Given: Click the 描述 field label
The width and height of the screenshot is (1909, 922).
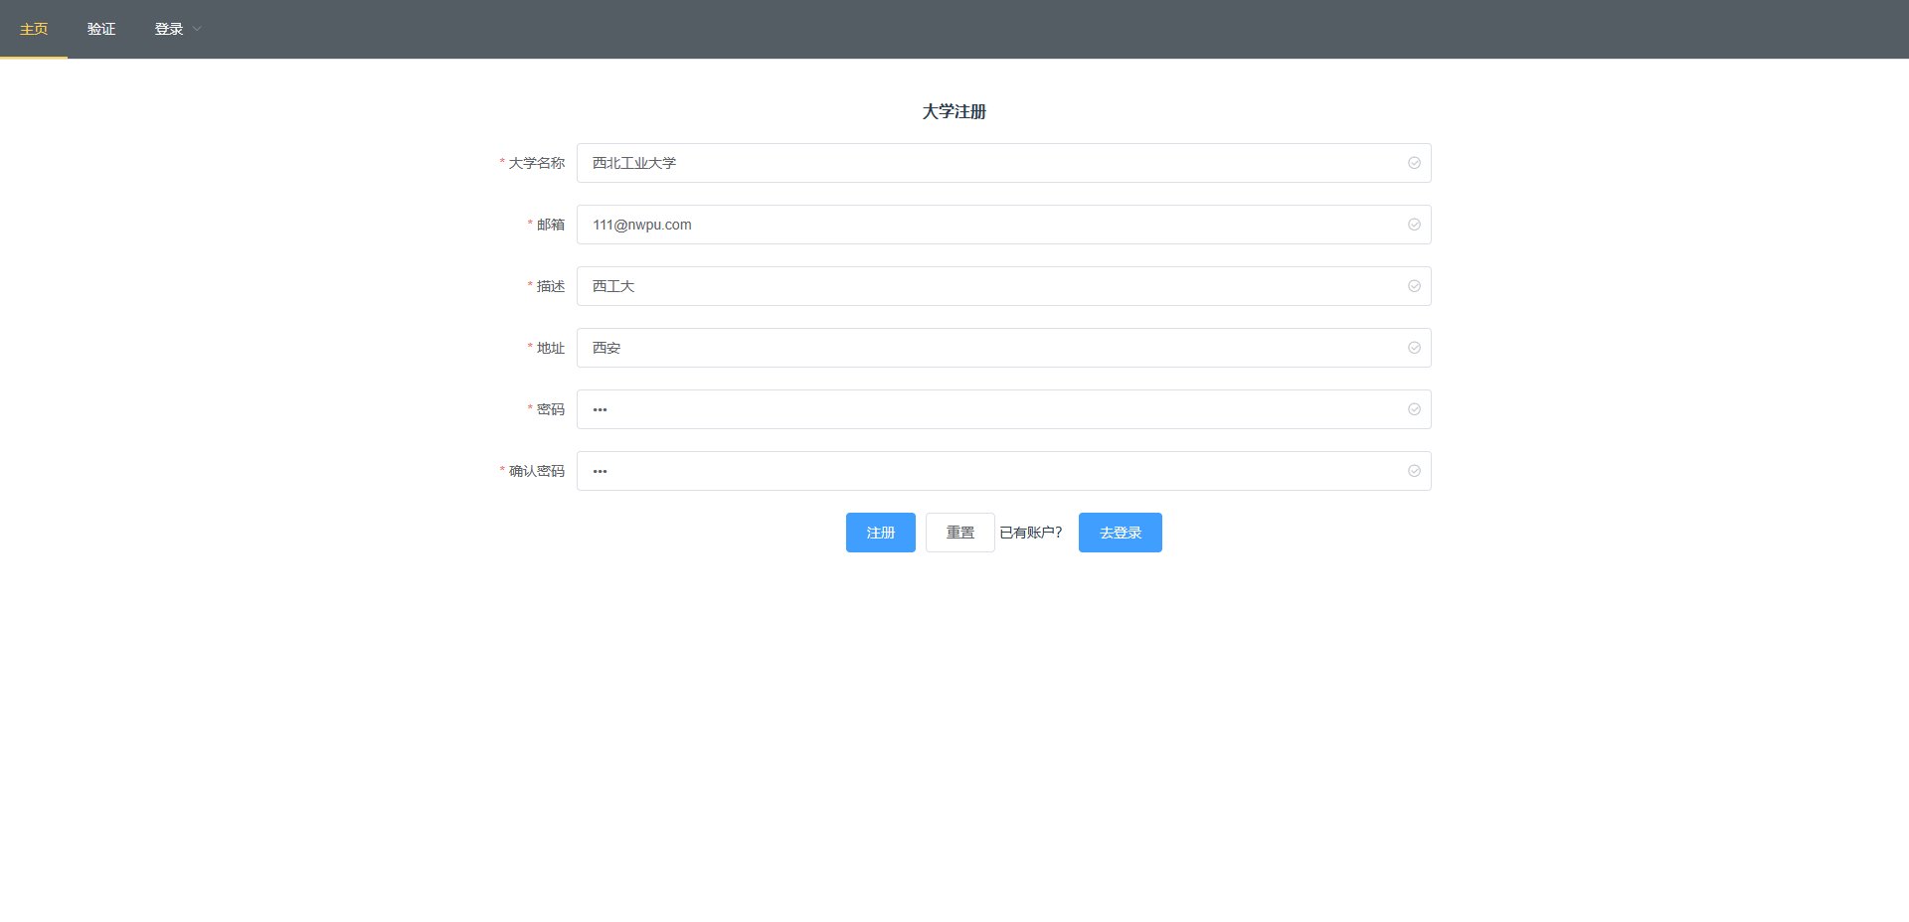Looking at the screenshot, I should coord(551,286).
